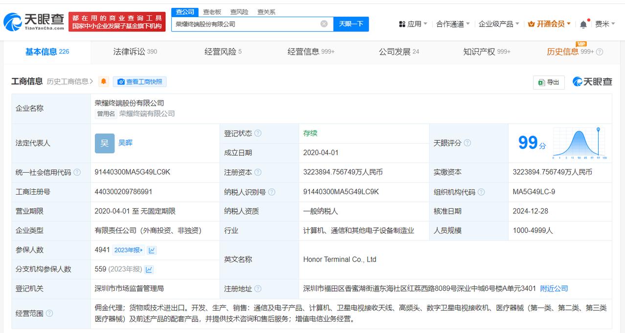Screen dimensions: 625x333
Task: Click help icon next to 历史信息 tab
Action: click(600, 52)
